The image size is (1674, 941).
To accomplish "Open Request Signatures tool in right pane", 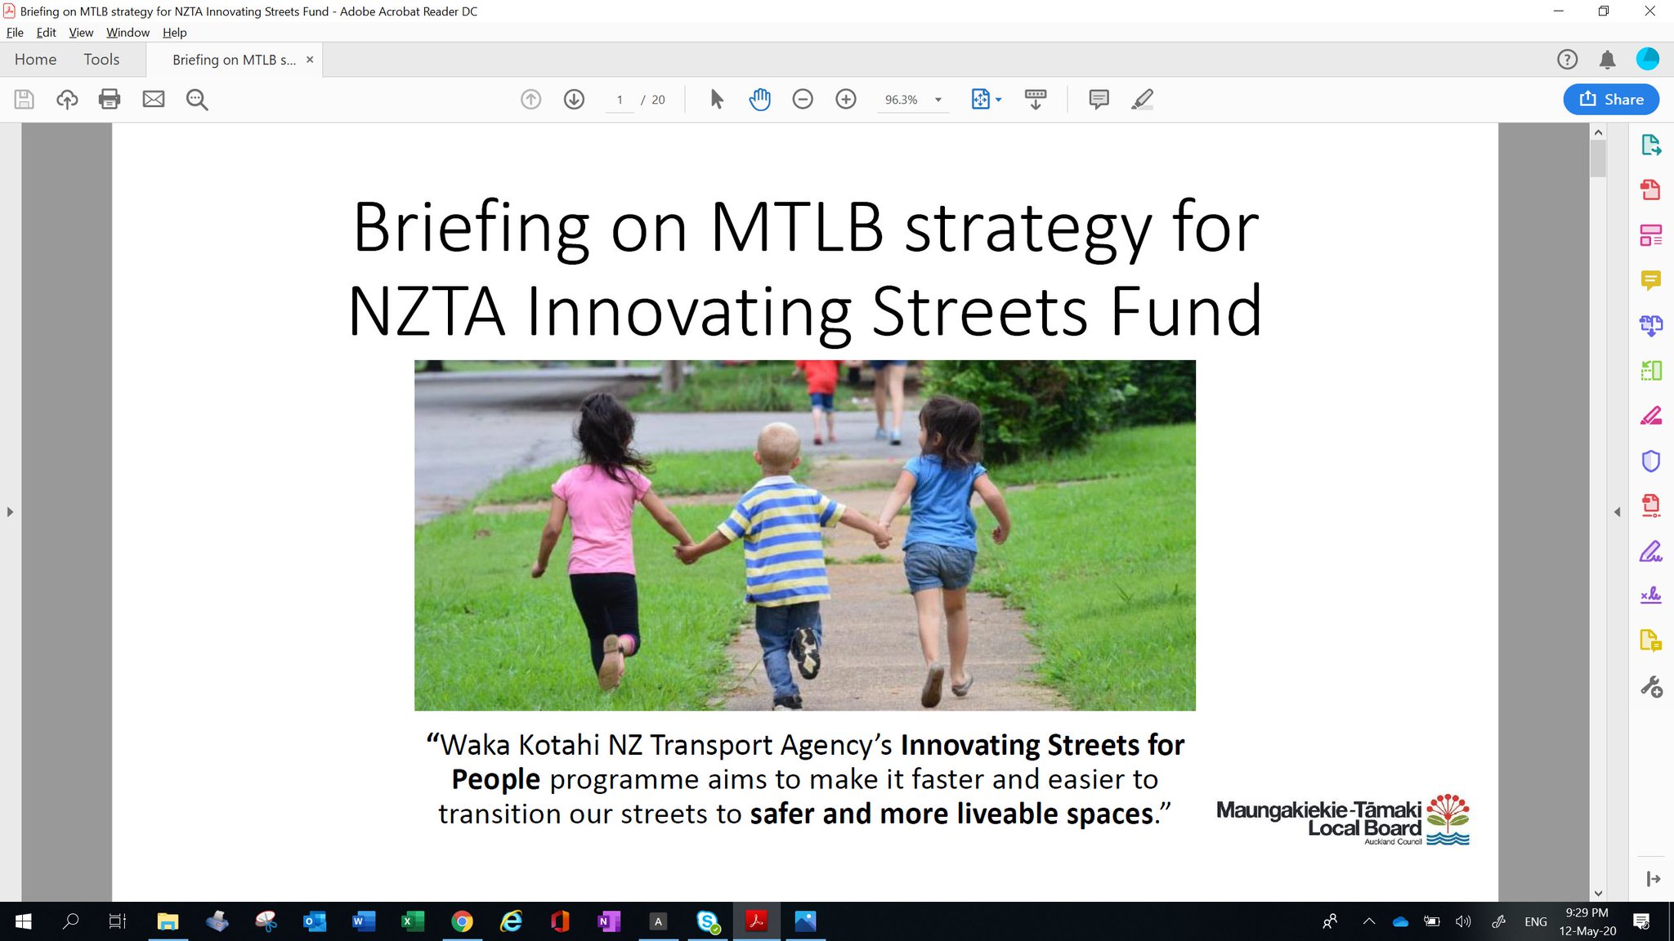I will [x=1651, y=595].
